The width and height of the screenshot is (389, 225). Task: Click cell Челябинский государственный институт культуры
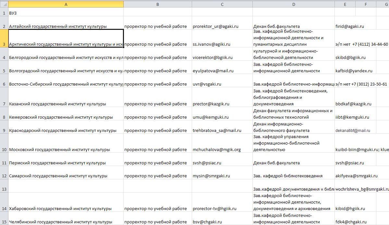[x=66, y=218]
